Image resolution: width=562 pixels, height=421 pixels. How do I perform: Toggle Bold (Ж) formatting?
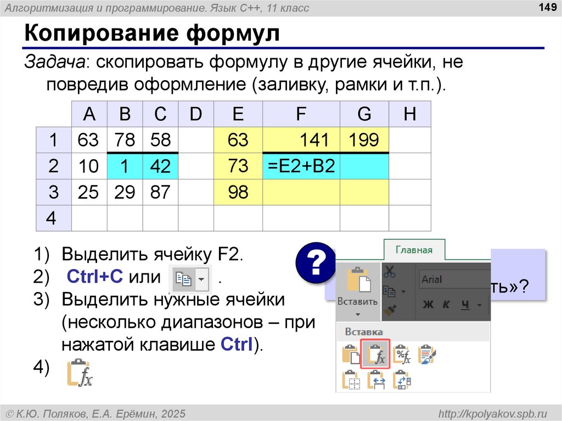coord(428,305)
